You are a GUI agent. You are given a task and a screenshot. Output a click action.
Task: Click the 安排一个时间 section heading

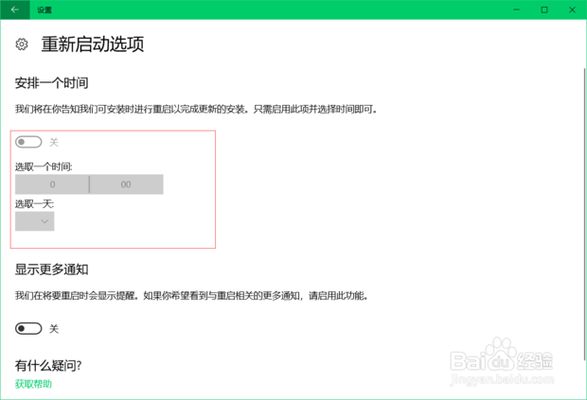pyautogui.click(x=52, y=83)
